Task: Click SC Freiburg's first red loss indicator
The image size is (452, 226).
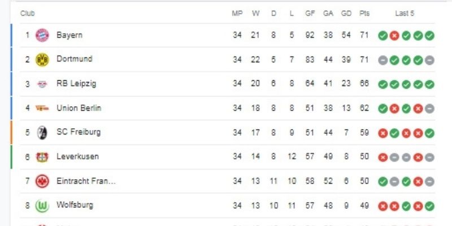Action: (x=383, y=133)
